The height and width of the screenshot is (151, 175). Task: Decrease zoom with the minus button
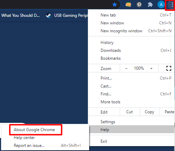pyautogui.click(x=126, y=68)
